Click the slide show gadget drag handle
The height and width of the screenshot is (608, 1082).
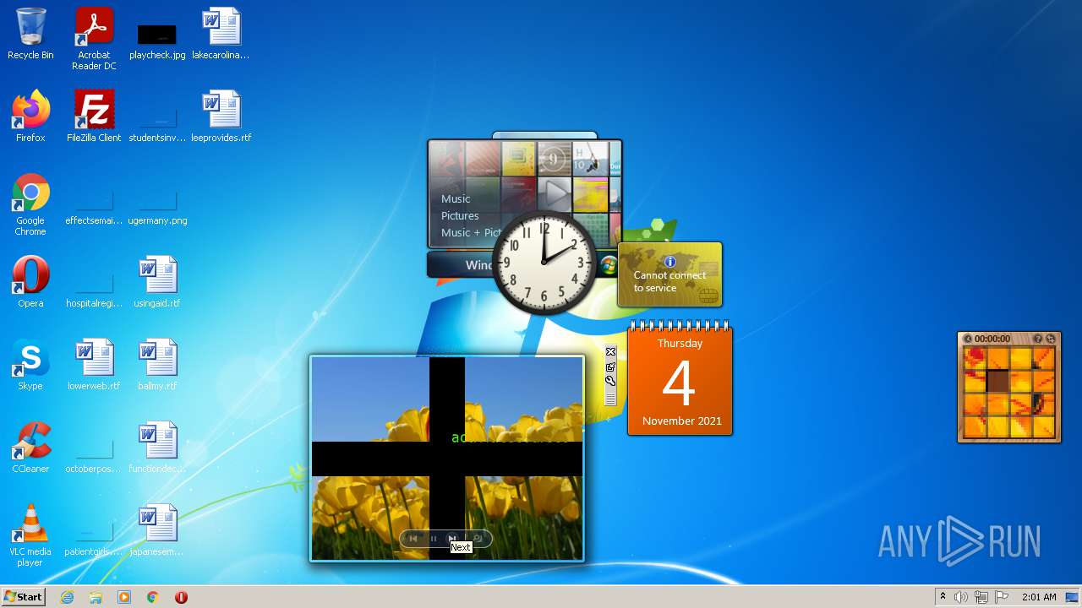click(x=610, y=398)
